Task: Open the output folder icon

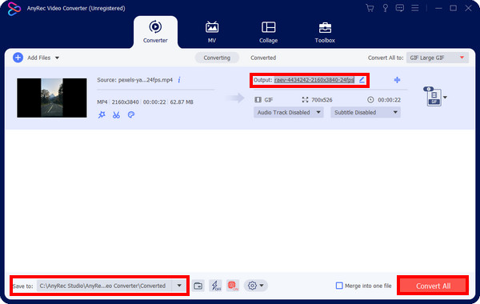Action: point(198,286)
